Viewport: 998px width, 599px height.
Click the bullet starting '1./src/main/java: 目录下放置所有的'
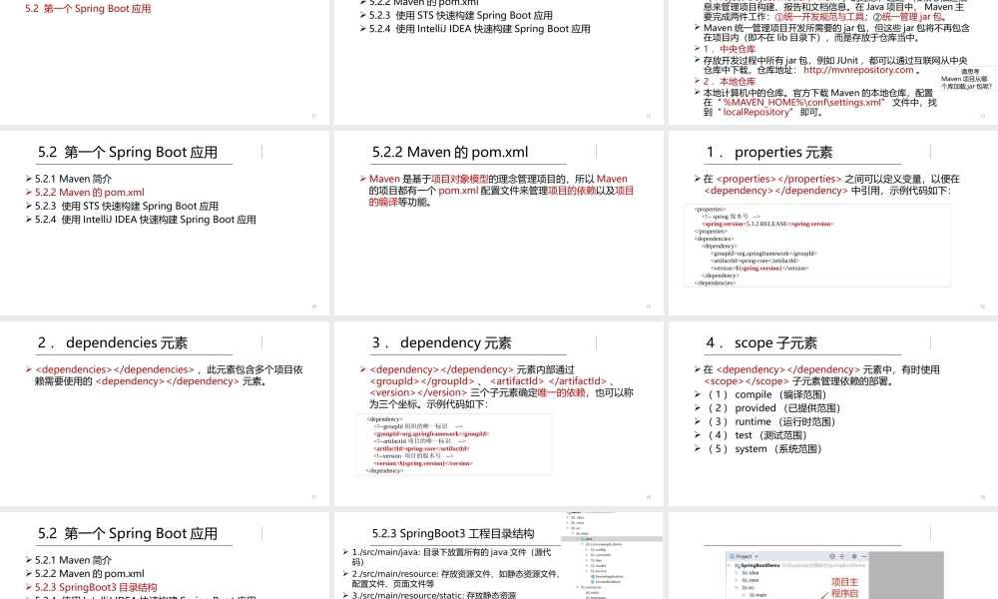tap(451, 557)
